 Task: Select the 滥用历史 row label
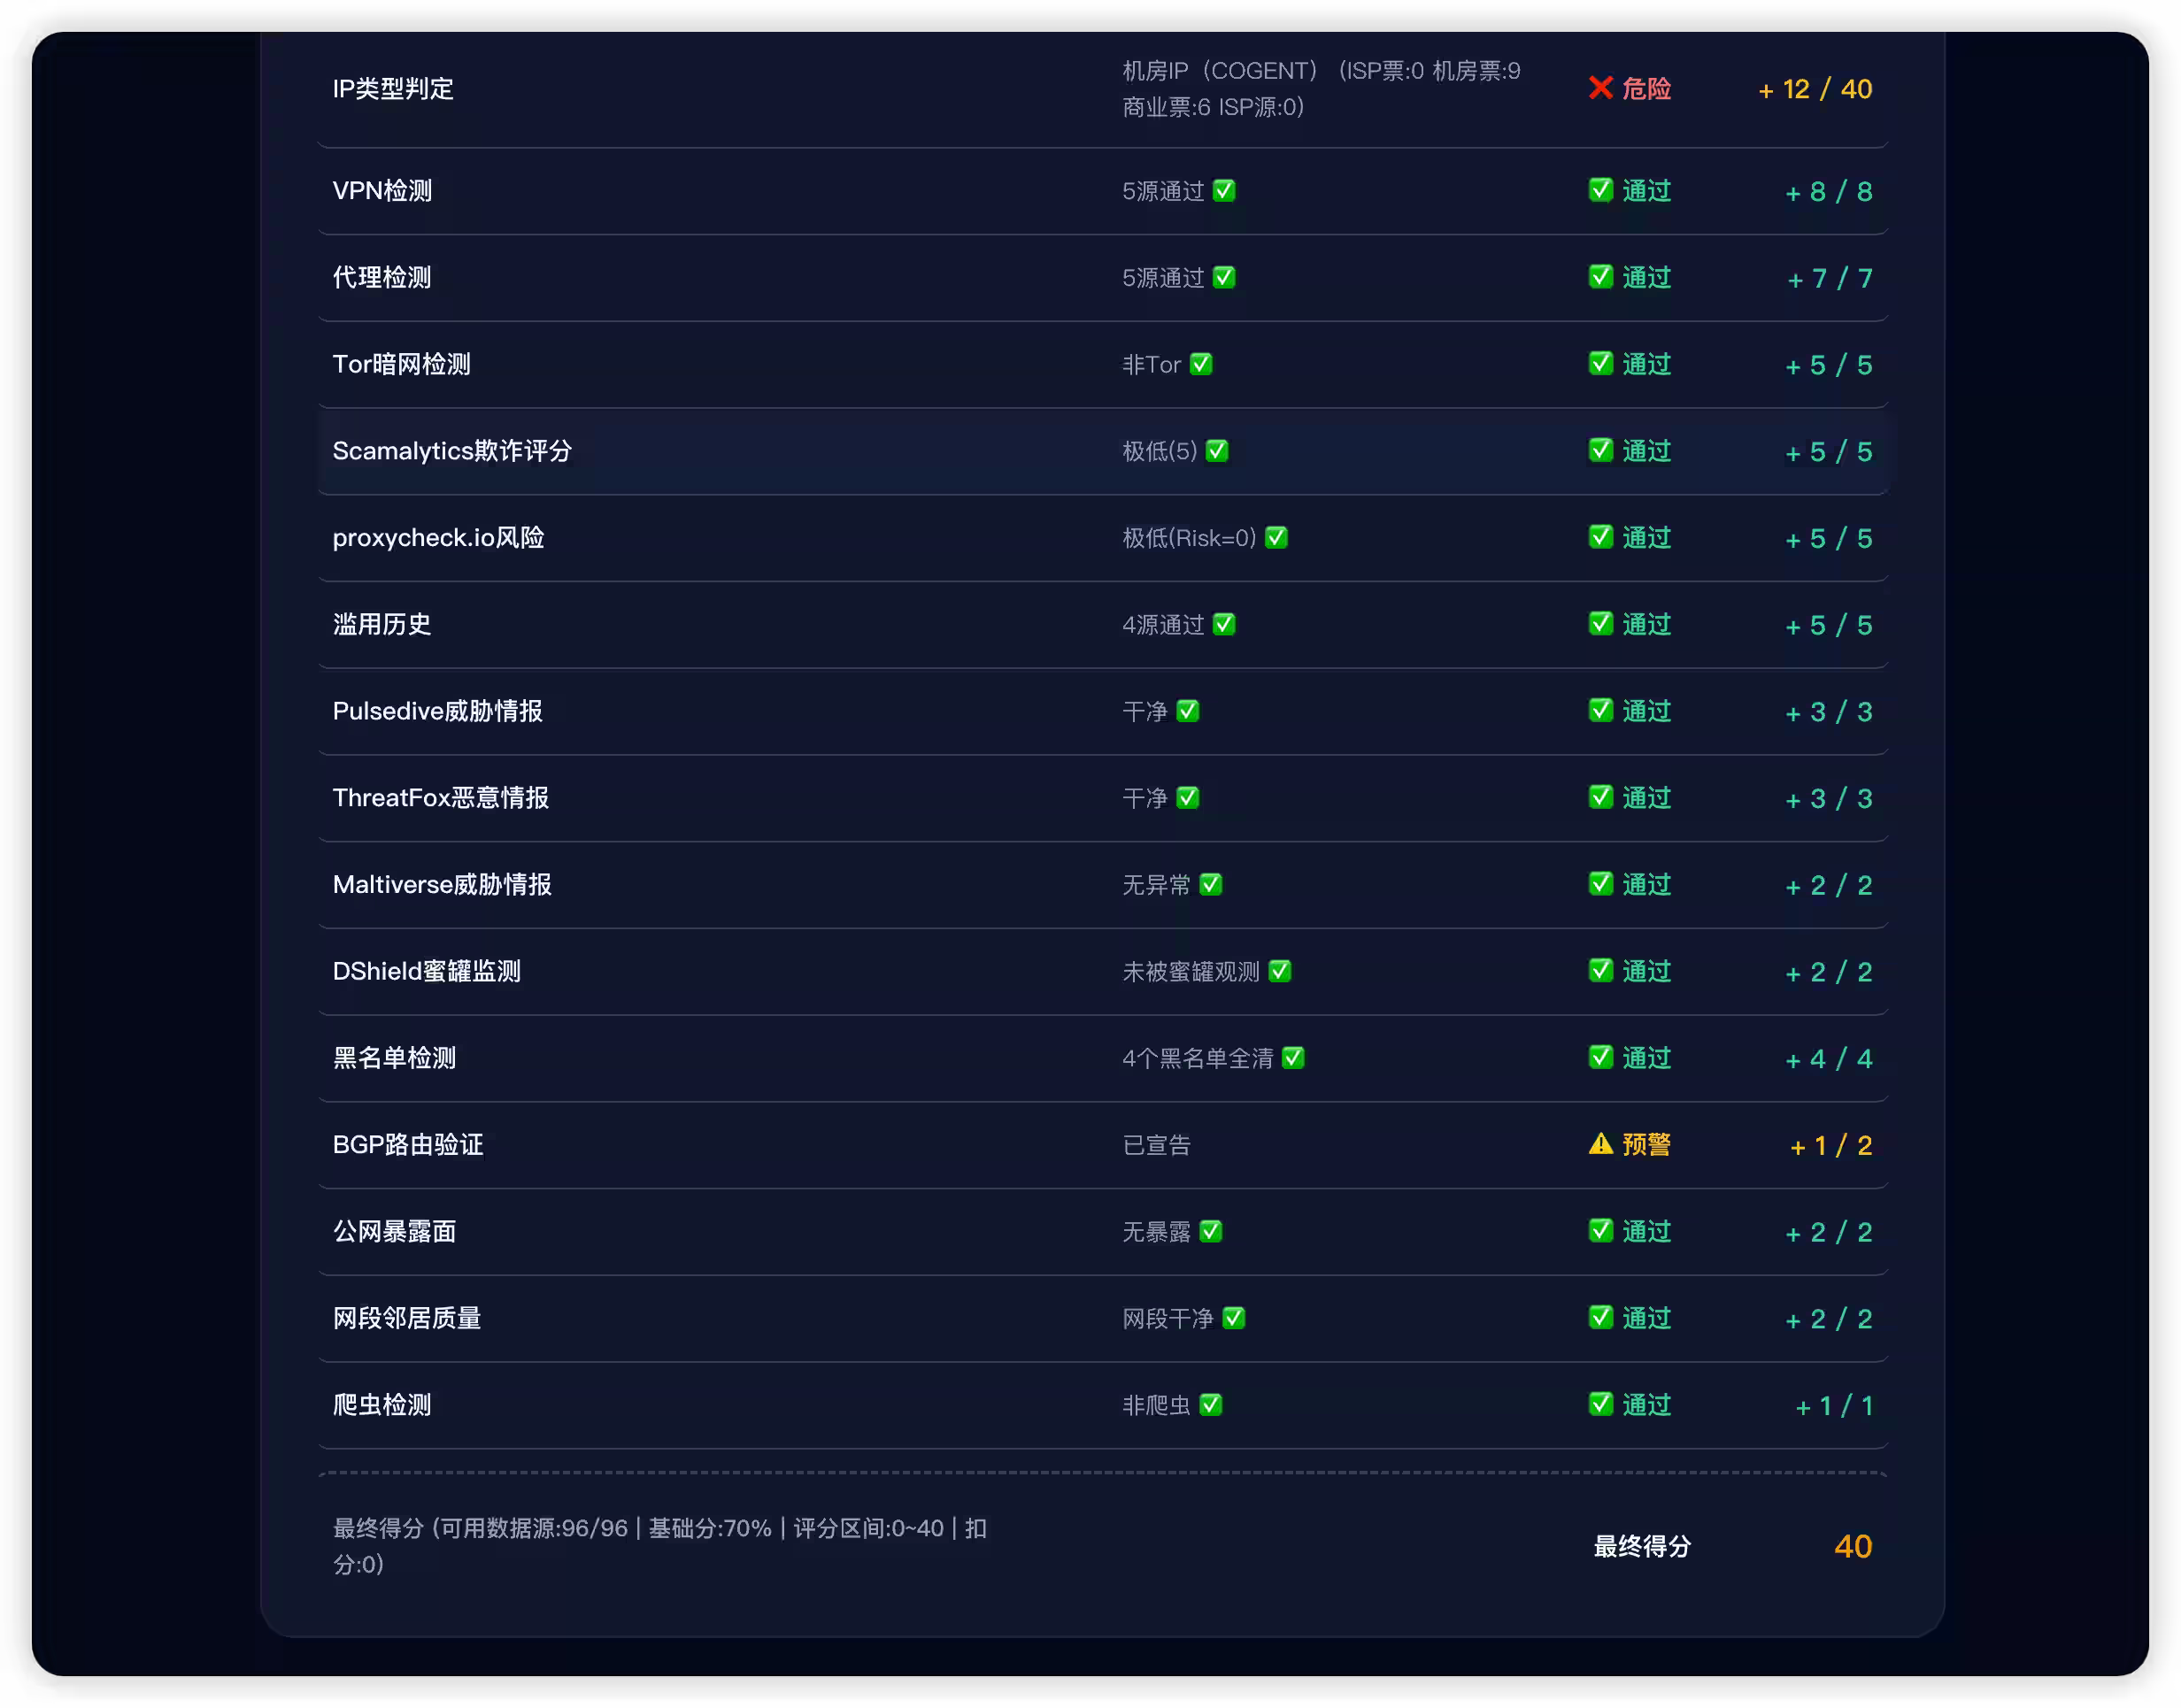pyautogui.click(x=382, y=624)
